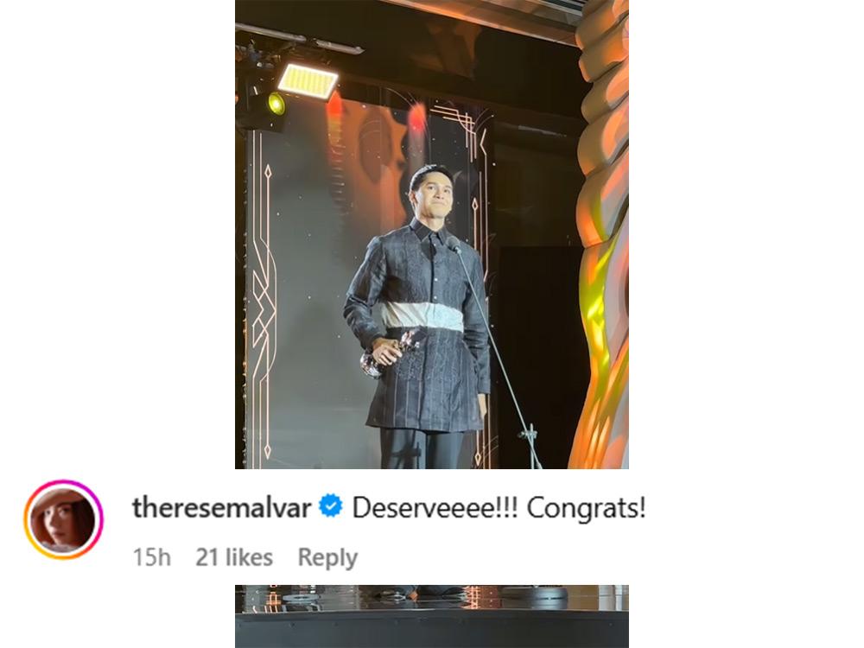Open the theresemalvar username link
The width and height of the screenshot is (864, 648).
pos(221,507)
